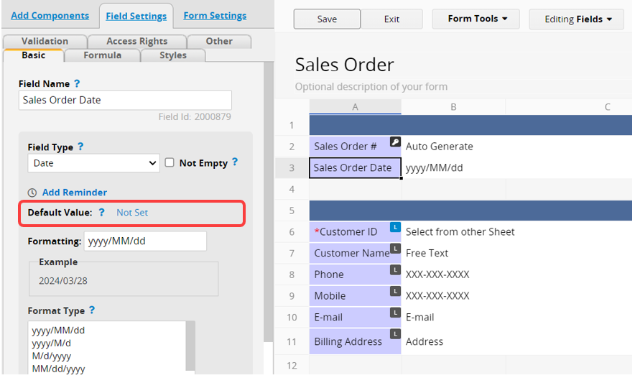Screen dimensions: 635x383
Task: Click the Format Type help icon
Action: (x=92, y=310)
